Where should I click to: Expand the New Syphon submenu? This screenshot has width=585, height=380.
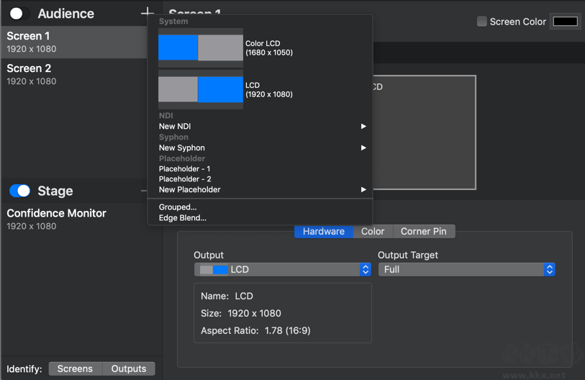coord(260,148)
